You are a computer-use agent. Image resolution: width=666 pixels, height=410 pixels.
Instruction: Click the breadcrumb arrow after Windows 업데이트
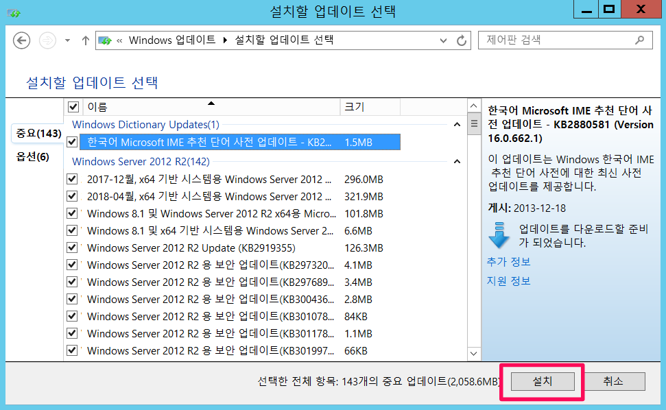pyautogui.click(x=225, y=40)
